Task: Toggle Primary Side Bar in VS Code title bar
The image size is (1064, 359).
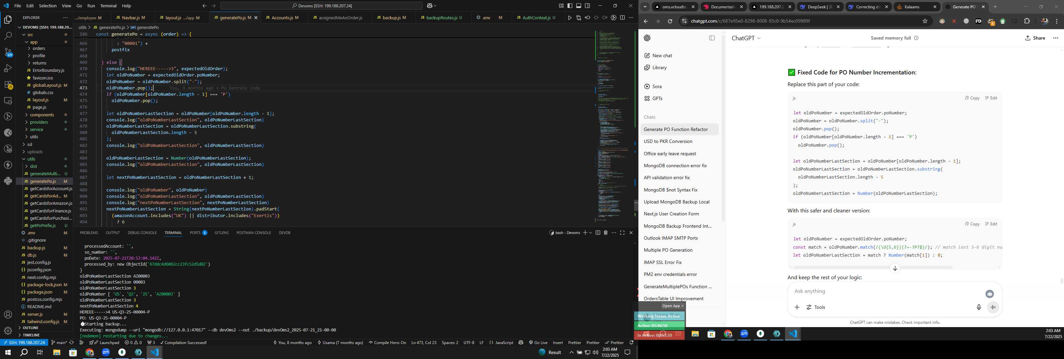Action: click(x=570, y=6)
